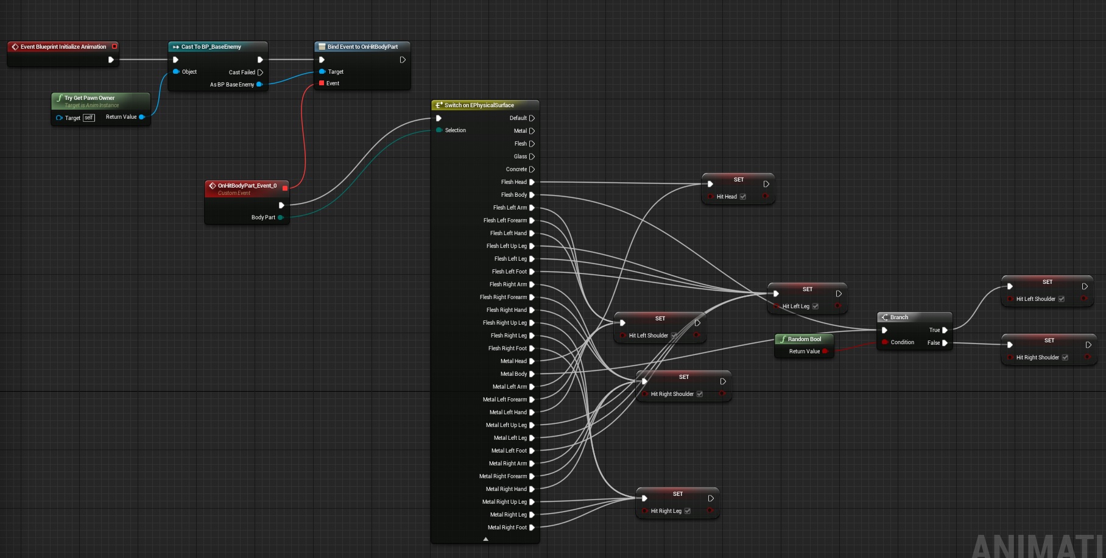
Task: Click the Cast Failed exec pin
Action: click(x=260, y=72)
